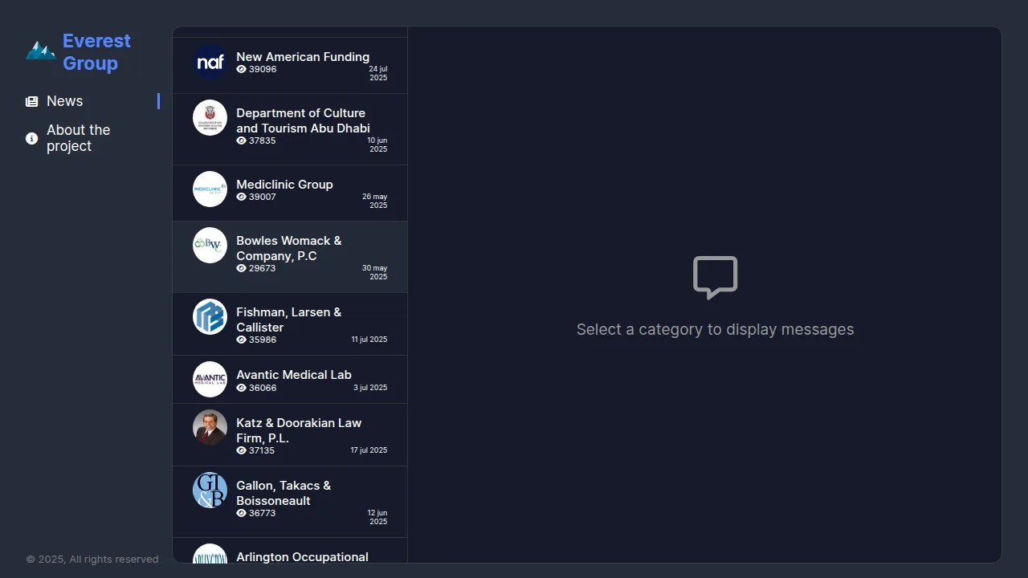Click the Mediclinic Group logo avatar
The width and height of the screenshot is (1028, 578).
(x=210, y=189)
